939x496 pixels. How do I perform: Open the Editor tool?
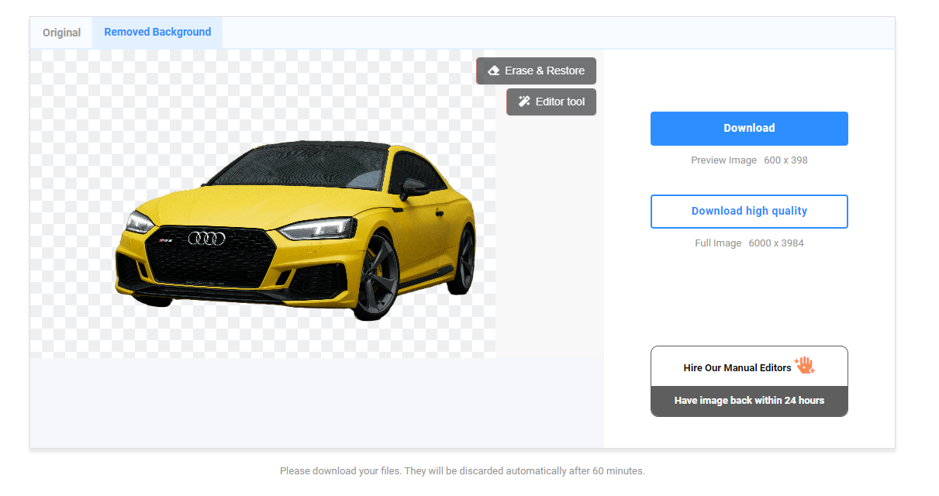551,102
